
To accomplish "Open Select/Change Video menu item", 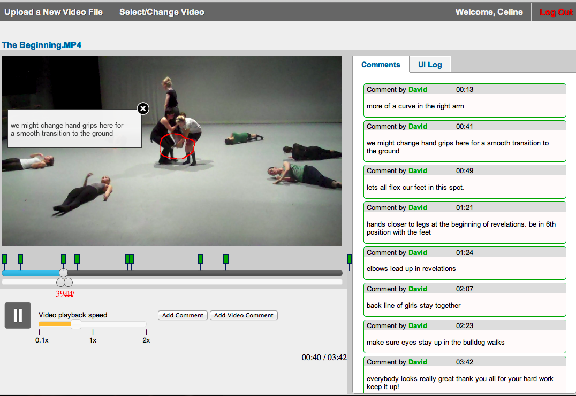I will 162,12.
